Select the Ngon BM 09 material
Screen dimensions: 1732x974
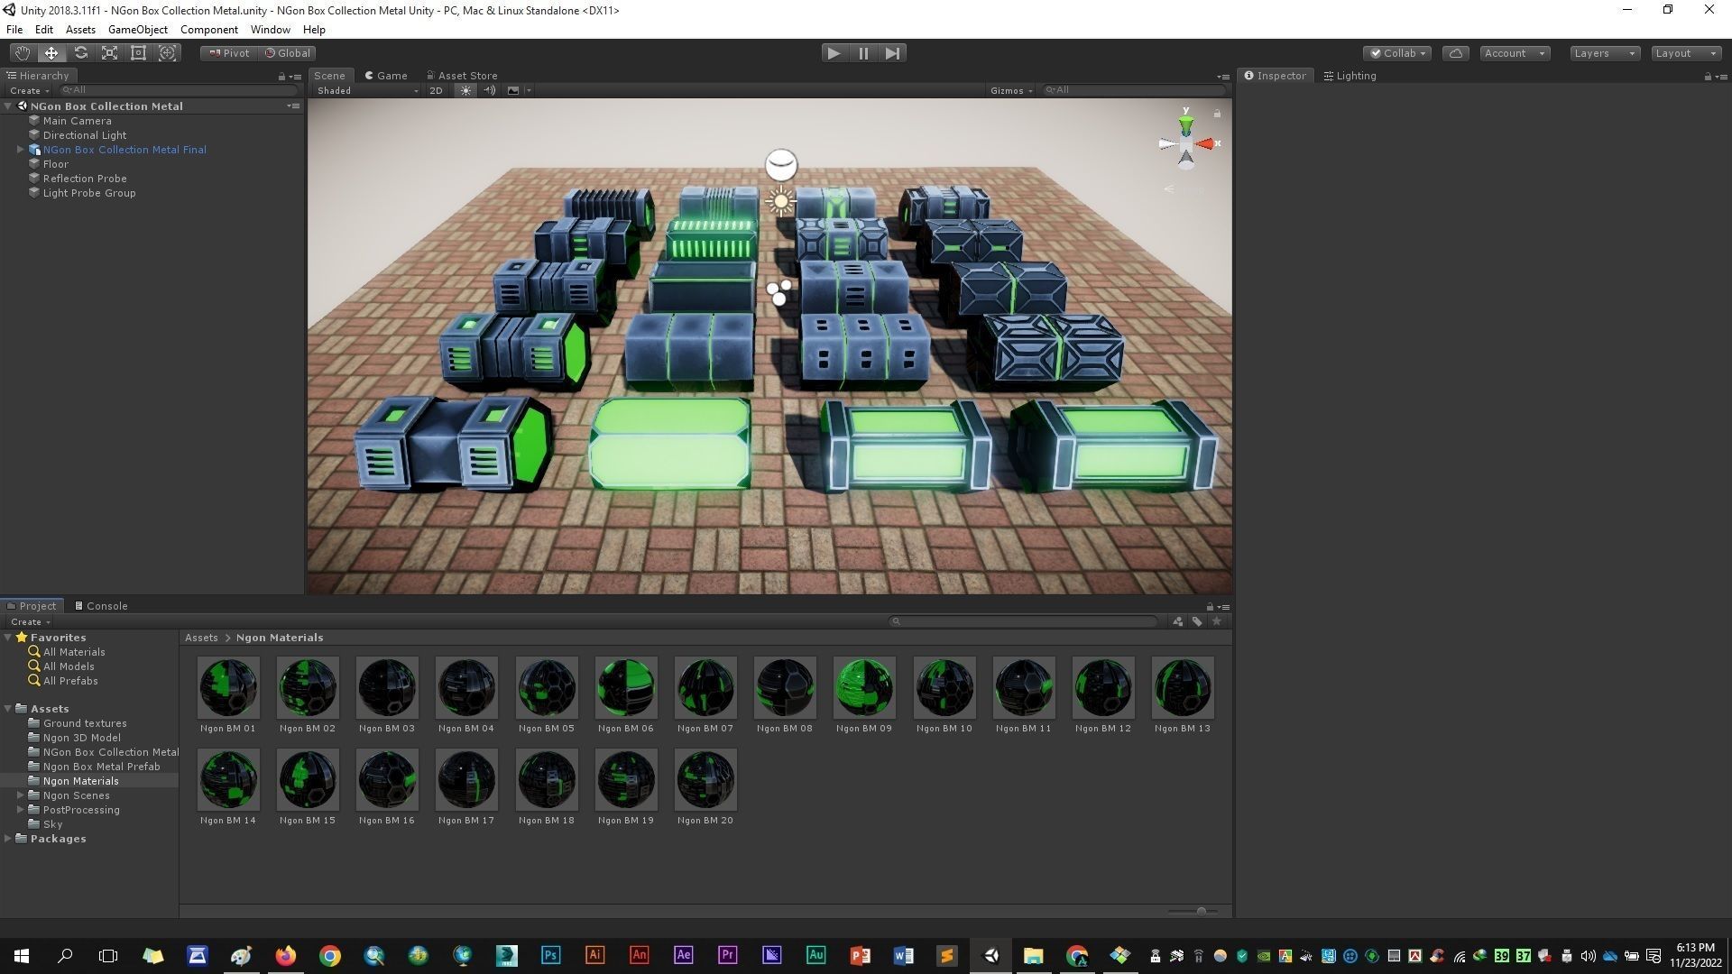(x=863, y=688)
